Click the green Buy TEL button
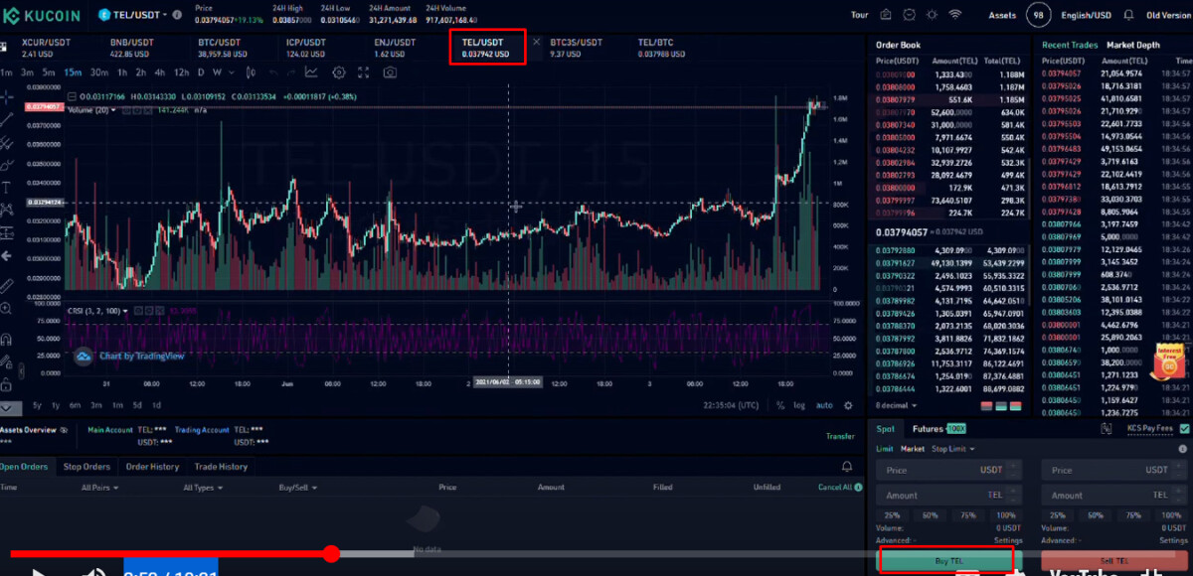The image size is (1193, 576). pos(948,561)
